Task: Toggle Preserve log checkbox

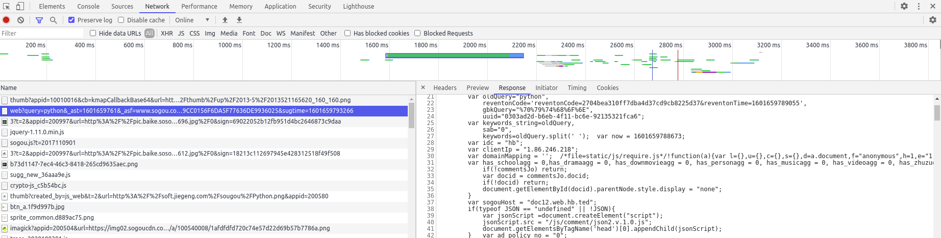Action: (x=71, y=20)
